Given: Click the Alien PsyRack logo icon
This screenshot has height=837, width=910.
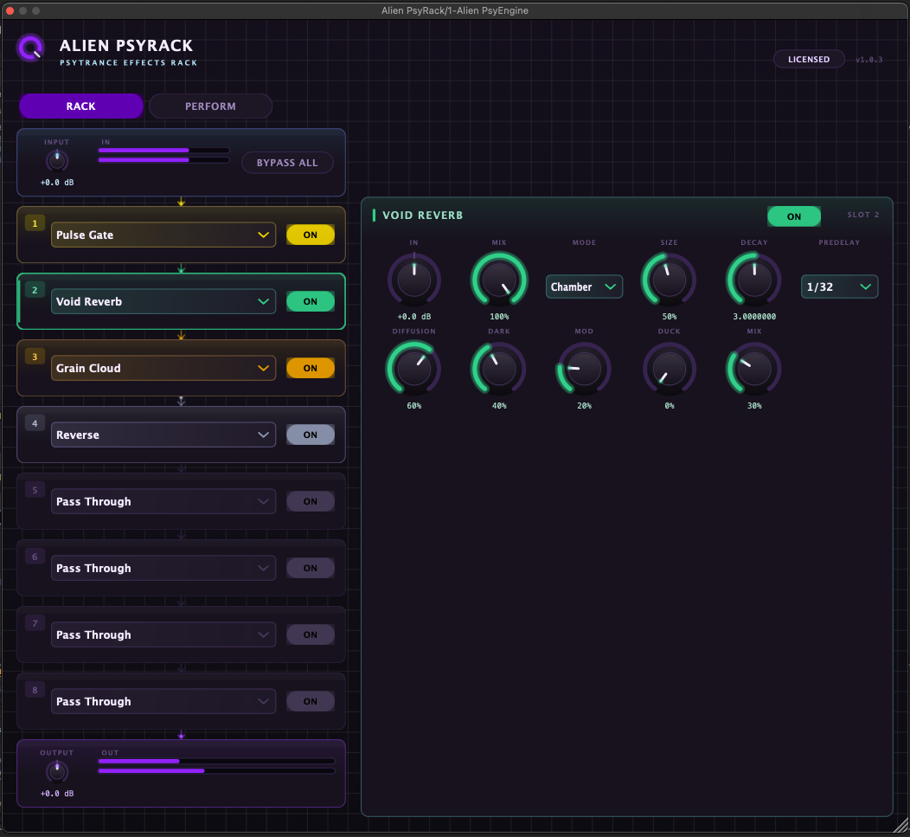Looking at the screenshot, I should (x=30, y=47).
